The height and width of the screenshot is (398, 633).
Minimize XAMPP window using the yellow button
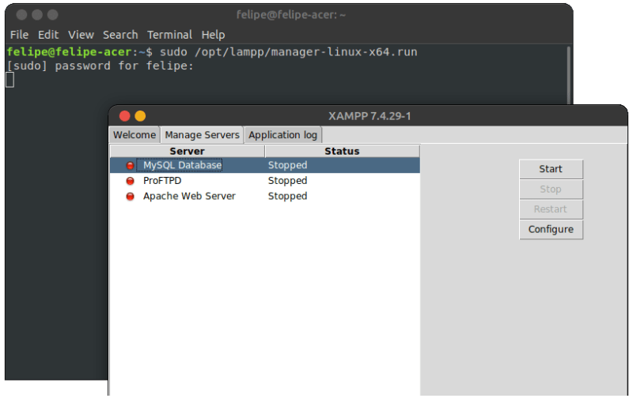click(140, 116)
